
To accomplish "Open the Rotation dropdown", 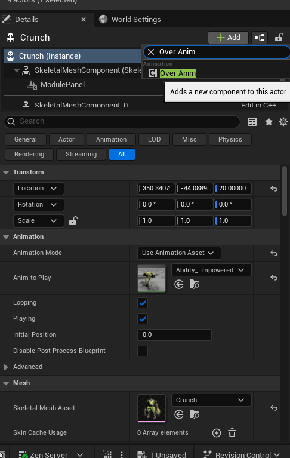I will pyautogui.click(x=39, y=204).
